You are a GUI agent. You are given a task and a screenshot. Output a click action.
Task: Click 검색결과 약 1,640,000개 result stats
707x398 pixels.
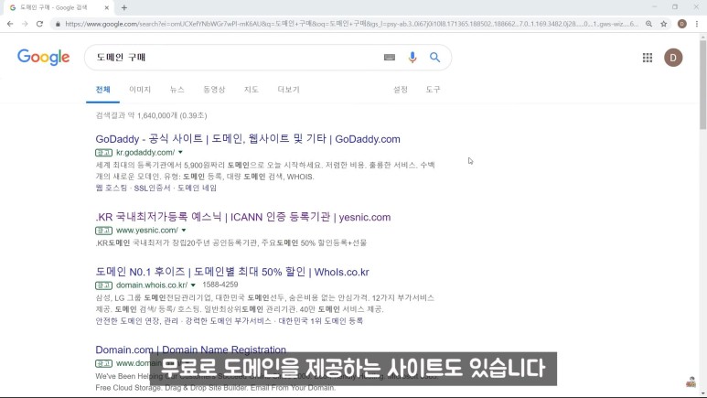pos(151,115)
